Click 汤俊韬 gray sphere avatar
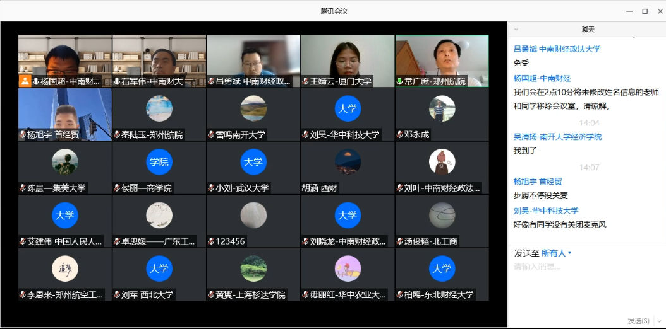This screenshot has height=329, width=666. [x=442, y=215]
